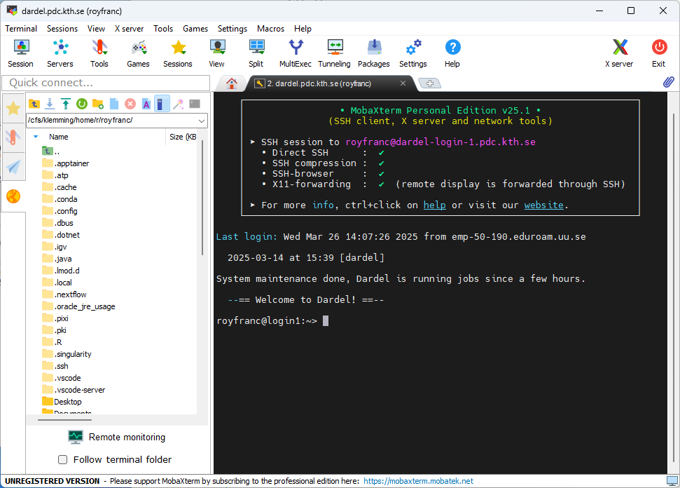The image size is (680, 488).
Task: Refresh the SFTP folder listing
Action: pyautogui.click(x=82, y=104)
